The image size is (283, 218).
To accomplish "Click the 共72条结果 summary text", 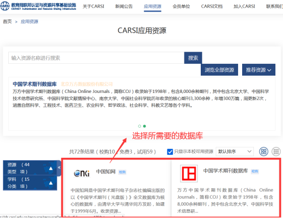I will [112, 152].
